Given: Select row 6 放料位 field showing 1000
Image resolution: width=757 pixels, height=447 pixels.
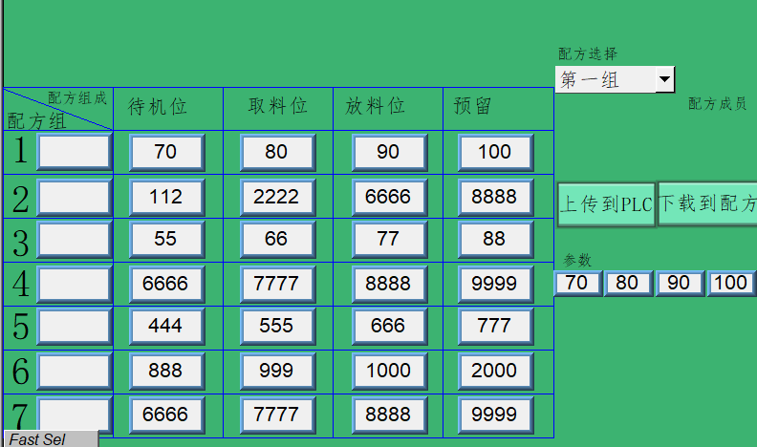Looking at the screenshot, I should (x=387, y=371).
